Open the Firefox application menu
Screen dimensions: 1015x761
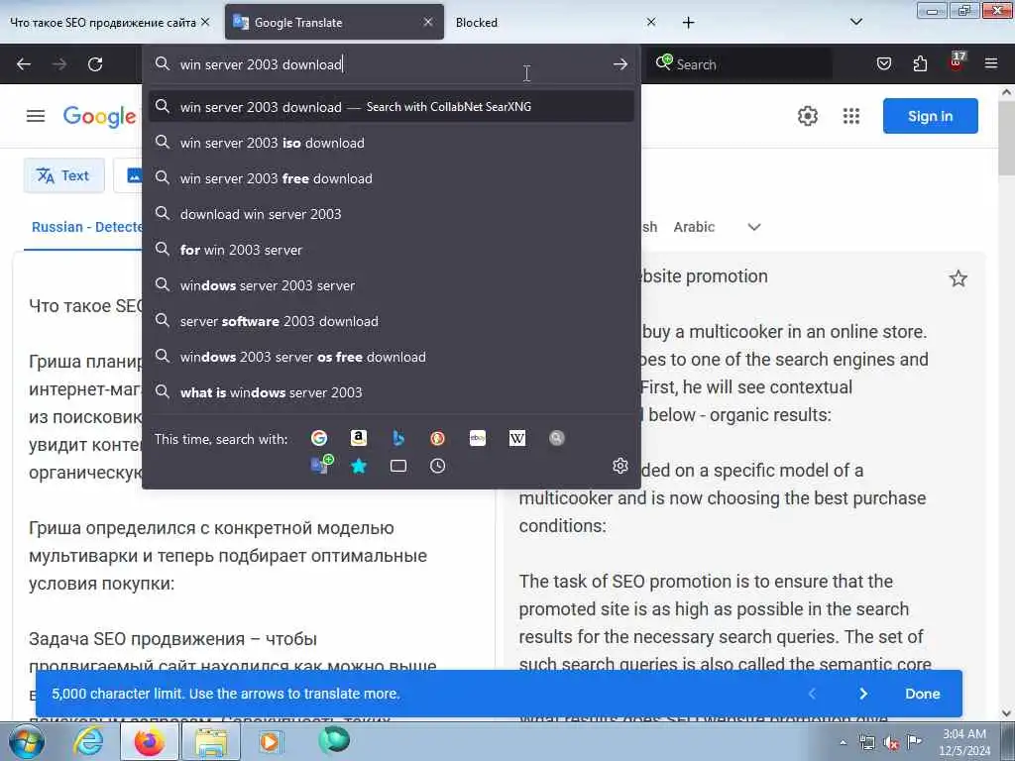click(x=991, y=63)
